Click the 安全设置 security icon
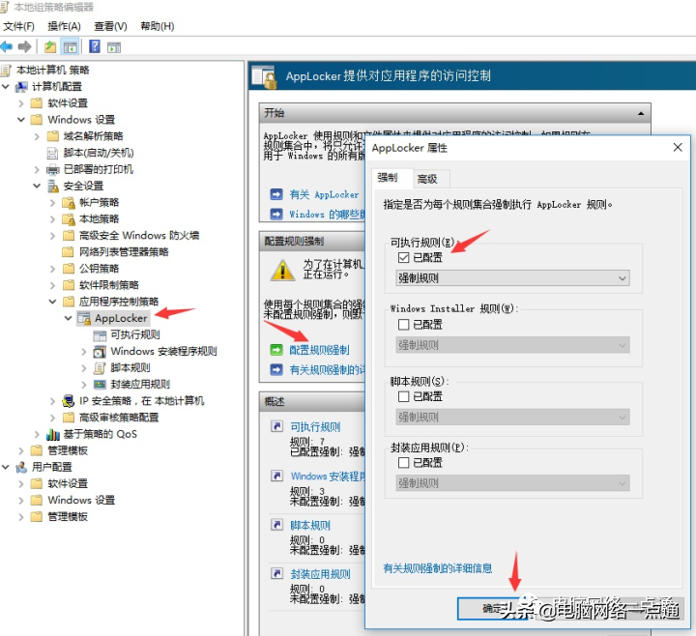This screenshot has width=696, height=636. 53,186
